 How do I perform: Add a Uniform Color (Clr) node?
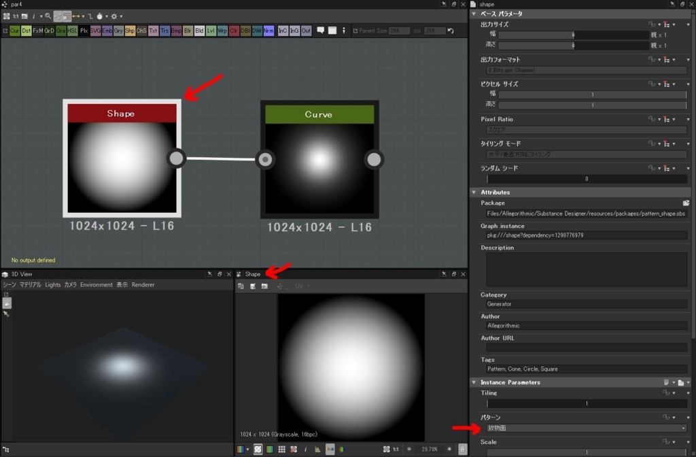click(234, 31)
